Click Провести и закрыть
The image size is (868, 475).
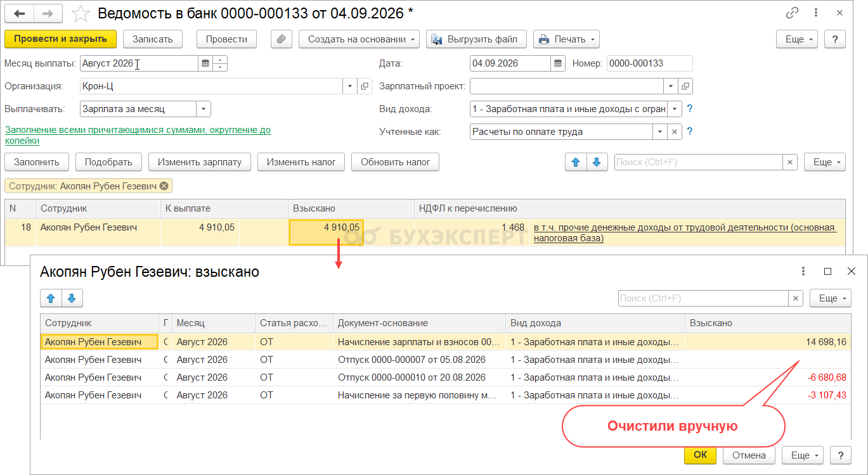60,39
